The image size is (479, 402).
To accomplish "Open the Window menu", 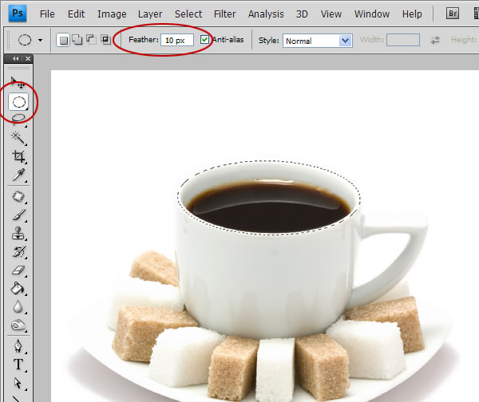I will point(372,14).
